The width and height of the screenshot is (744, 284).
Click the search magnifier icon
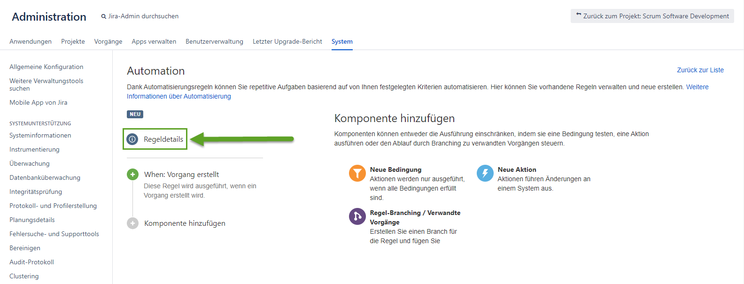point(104,16)
